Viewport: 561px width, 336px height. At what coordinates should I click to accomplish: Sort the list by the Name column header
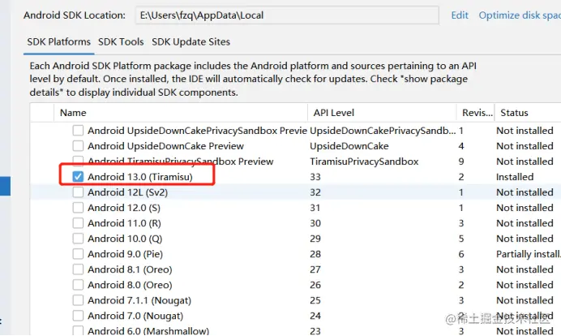[x=73, y=113]
